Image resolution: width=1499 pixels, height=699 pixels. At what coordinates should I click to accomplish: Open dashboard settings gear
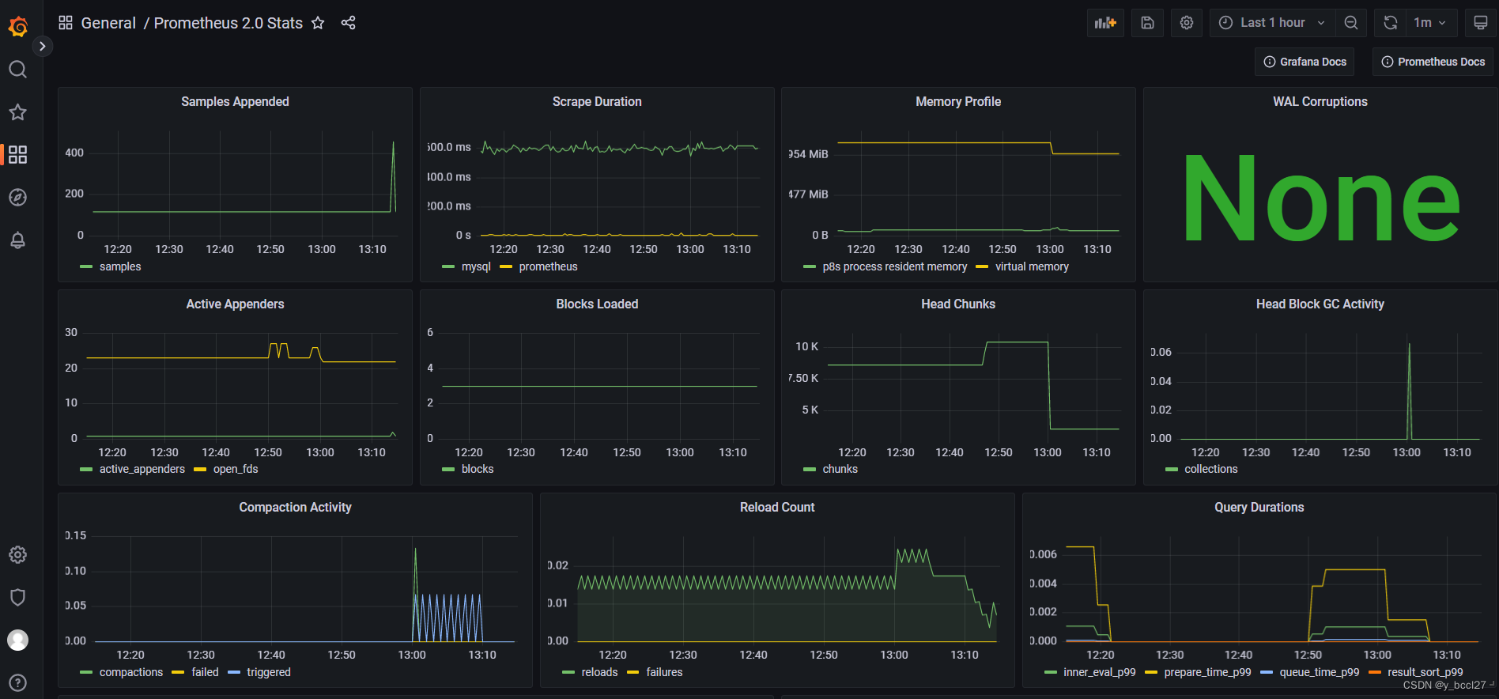click(1187, 23)
